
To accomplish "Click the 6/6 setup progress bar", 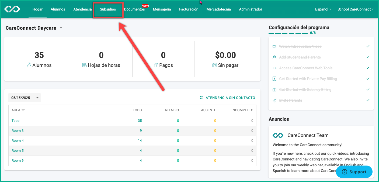I will pyautogui.click(x=288, y=33).
